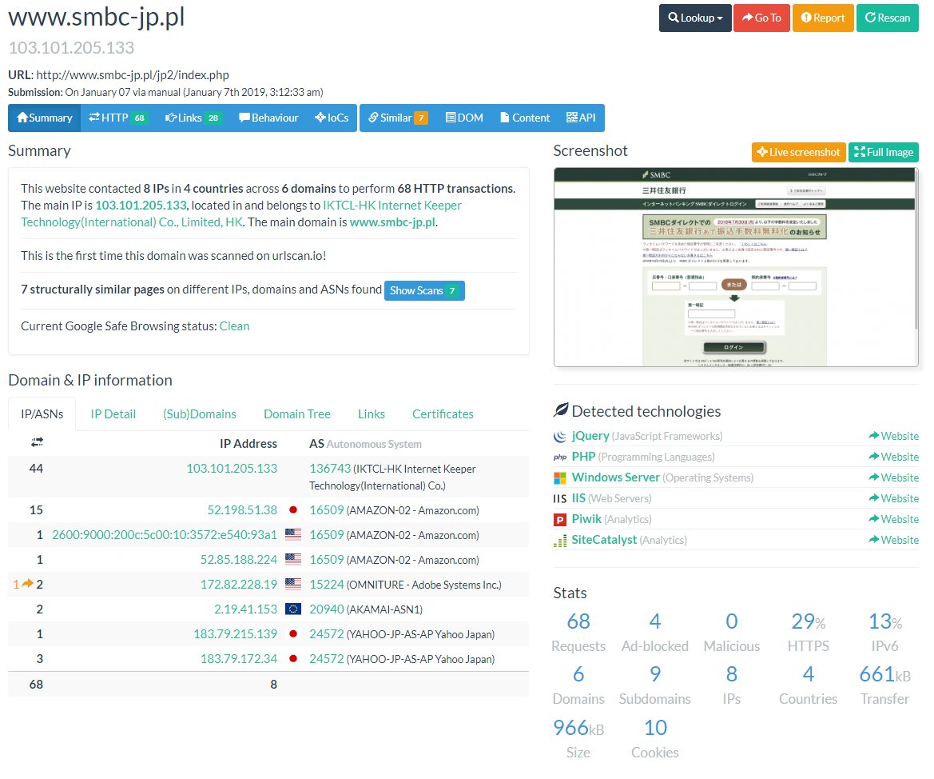
Task: Open IP address 183.79.215.139
Action: (x=235, y=634)
